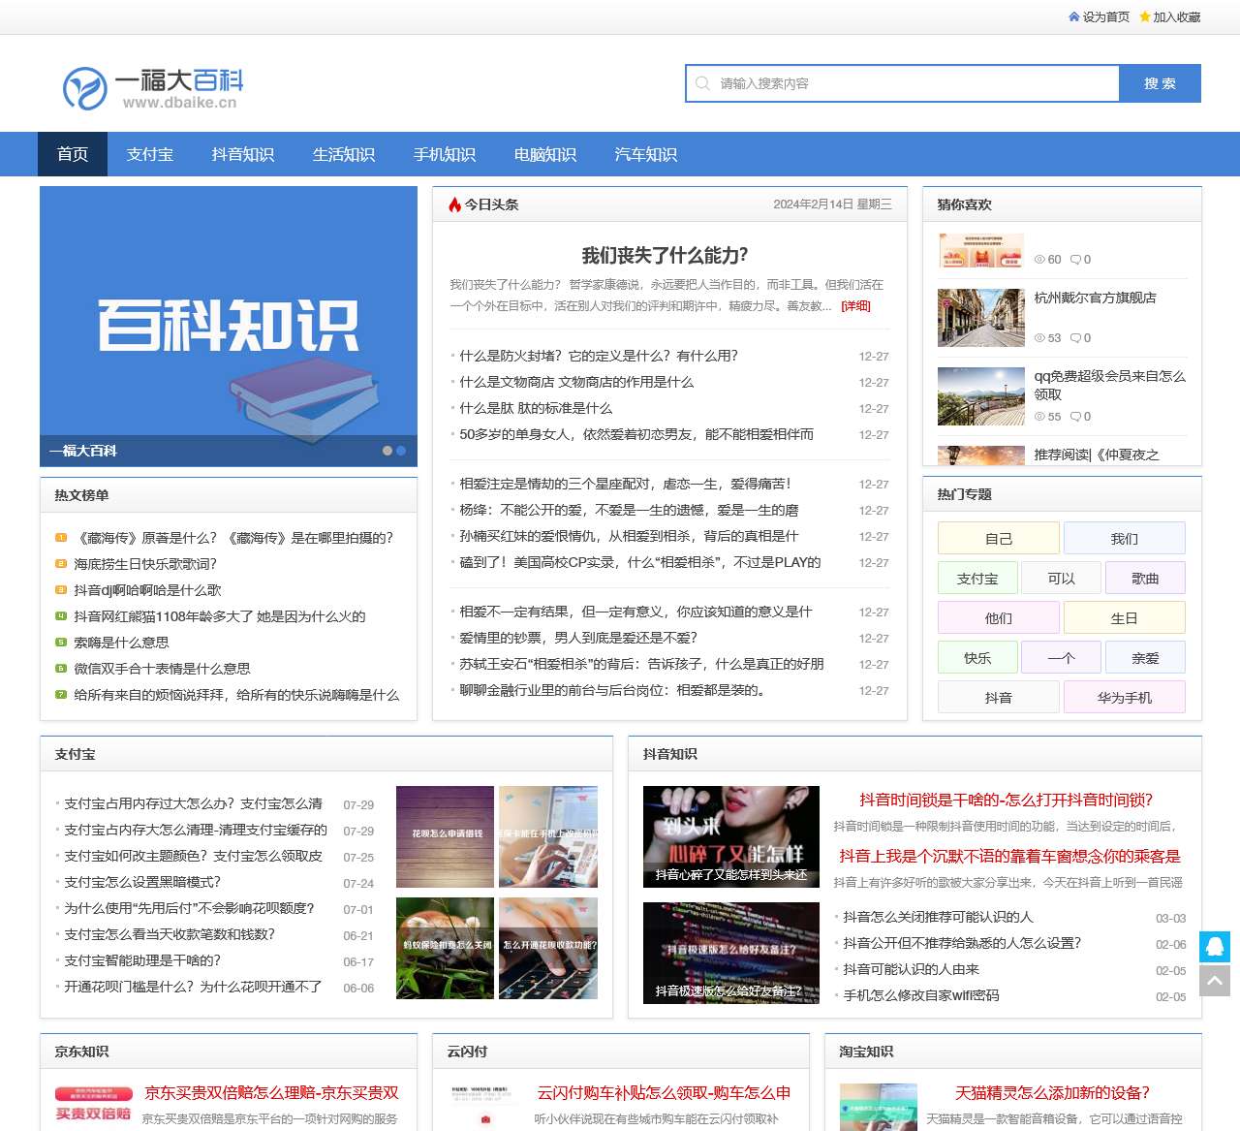1240x1131 pixels.
Task: Click the search magnifier icon
Action: (x=701, y=83)
